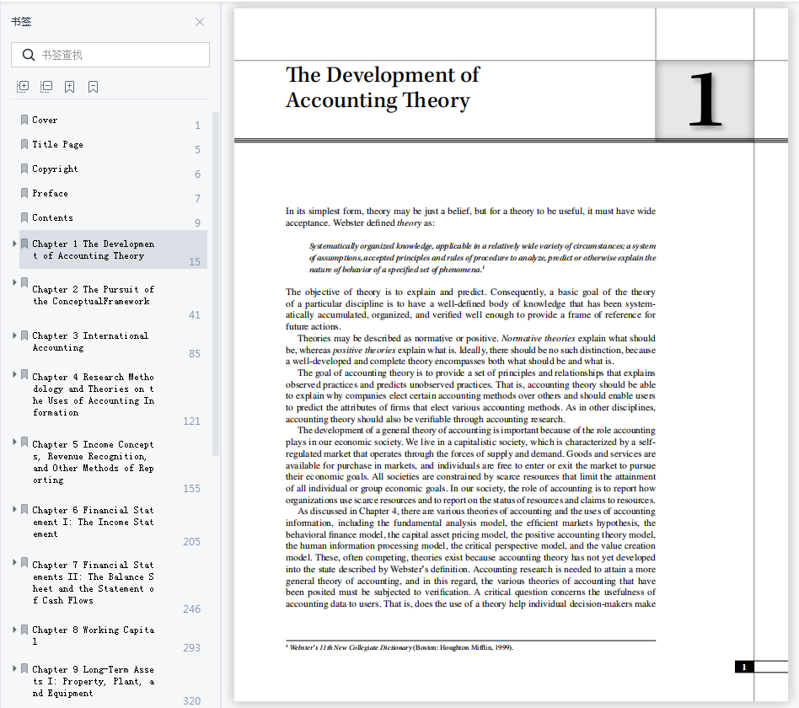The height and width of the screenshot is (708, 799).
Task: Open Chapter 2 The Pursuit of the Conceptual Framework
Action: 94,295
